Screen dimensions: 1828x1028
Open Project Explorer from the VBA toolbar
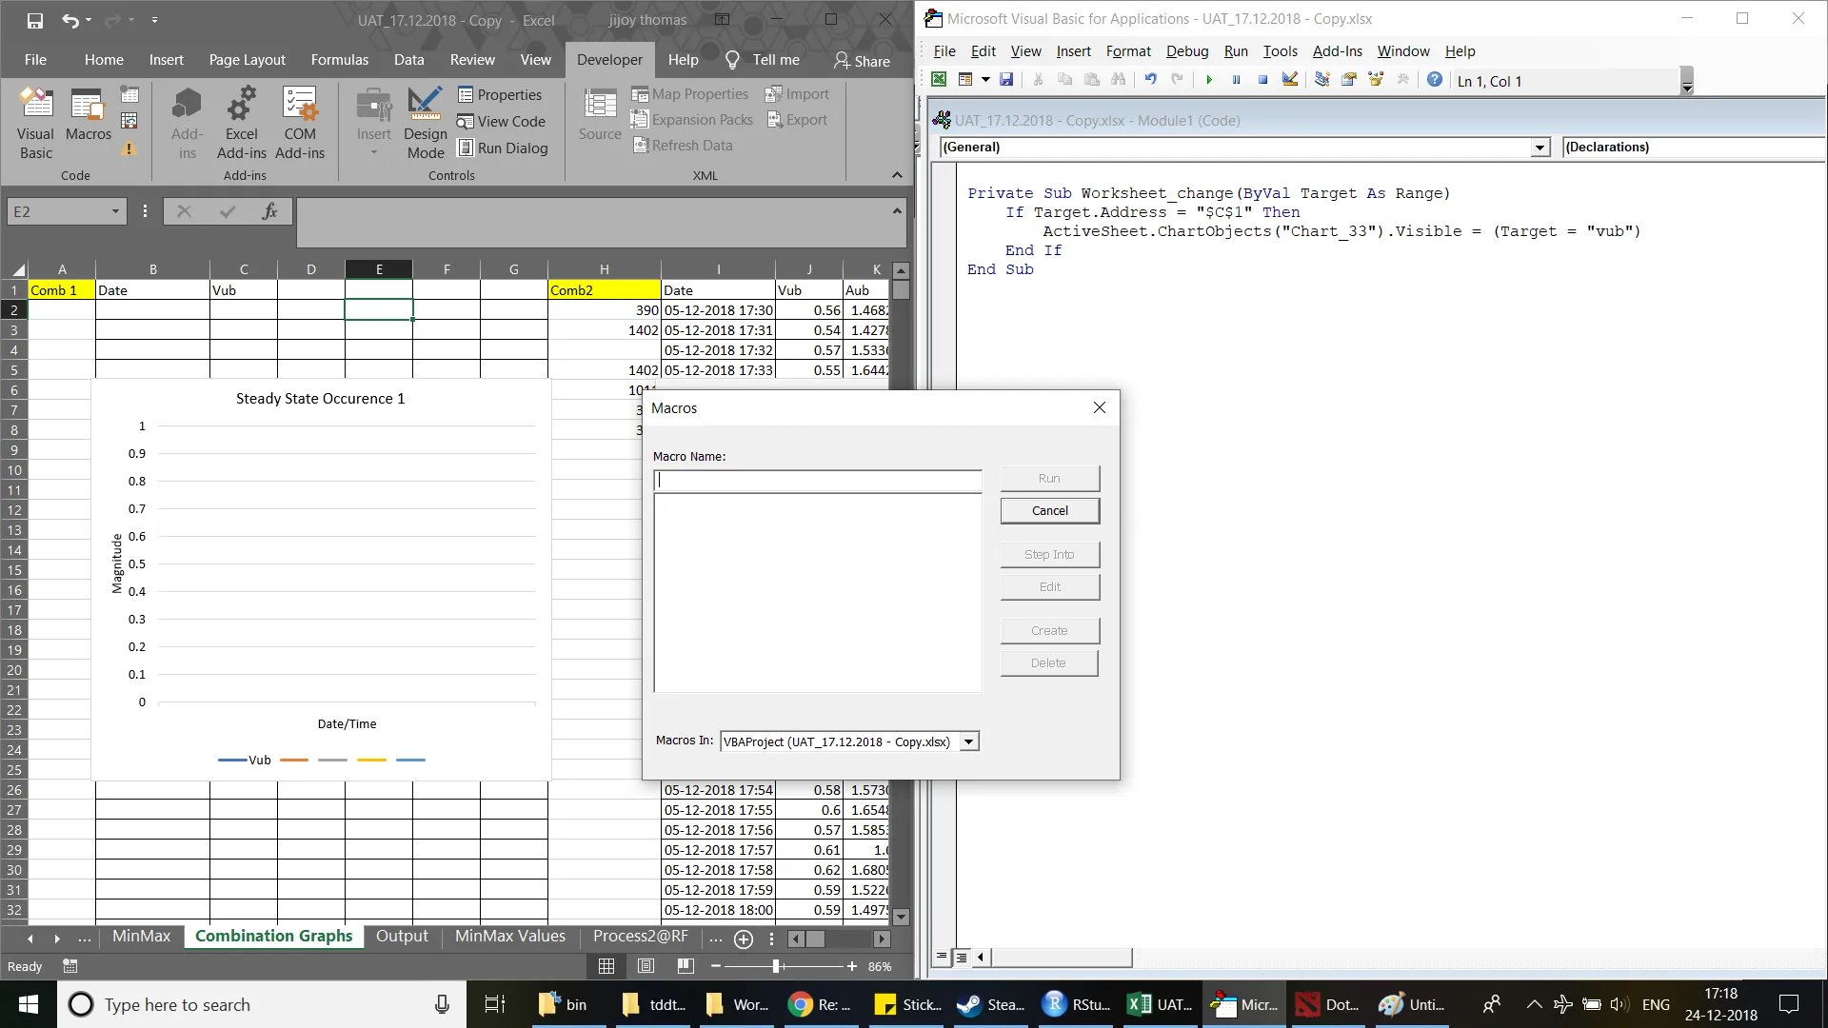[x=1322, y=80]
